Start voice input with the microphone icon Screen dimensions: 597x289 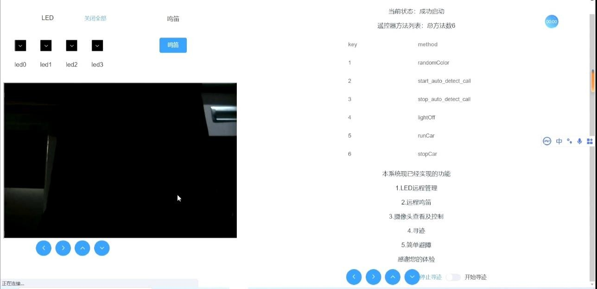click(x=579, y=141)
